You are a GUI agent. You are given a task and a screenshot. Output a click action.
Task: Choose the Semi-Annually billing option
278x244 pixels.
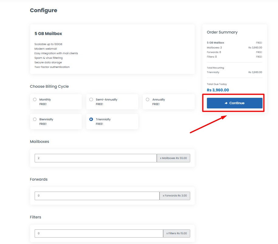91,100
